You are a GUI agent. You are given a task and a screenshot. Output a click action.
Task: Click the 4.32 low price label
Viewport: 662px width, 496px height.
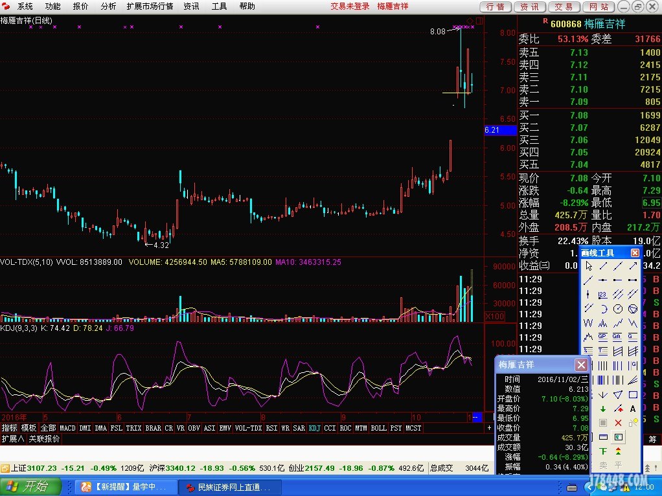(161, 245)
